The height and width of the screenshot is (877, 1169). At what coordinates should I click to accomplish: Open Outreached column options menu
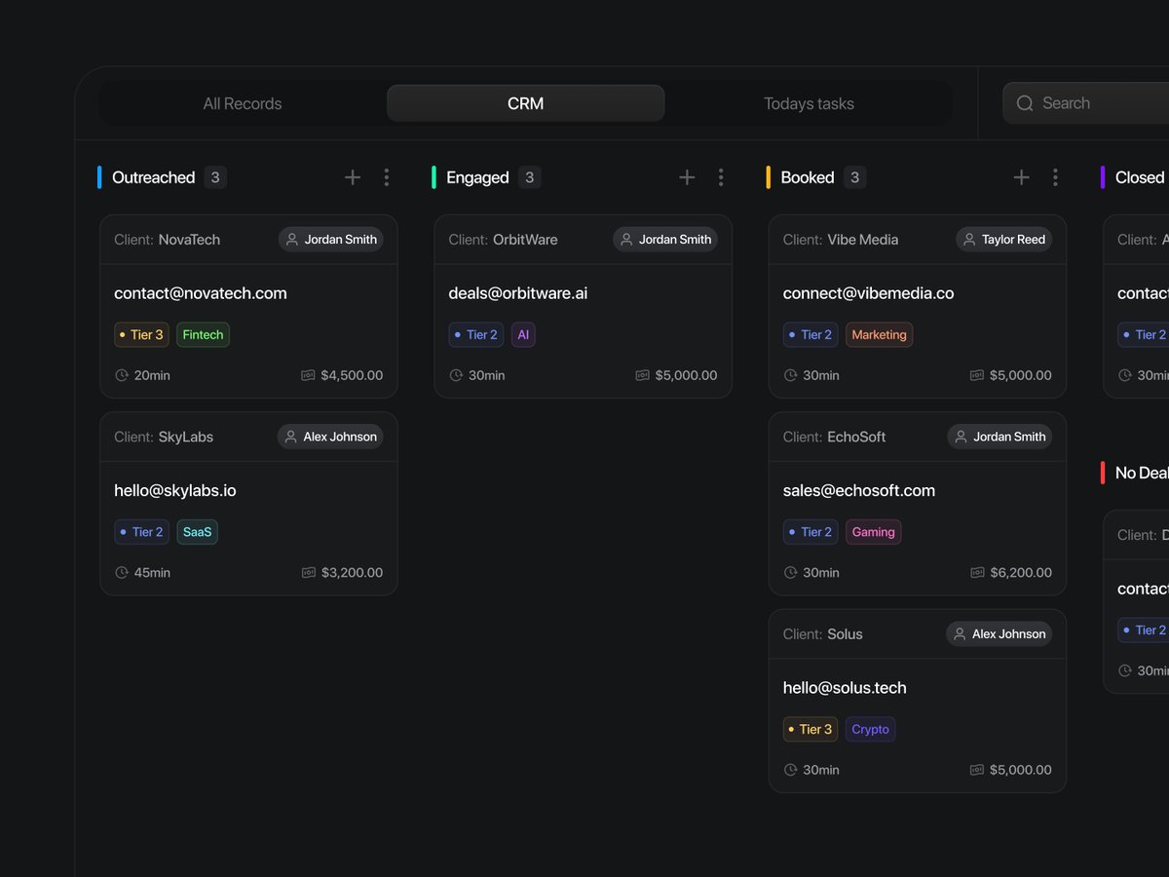[387, 177]
